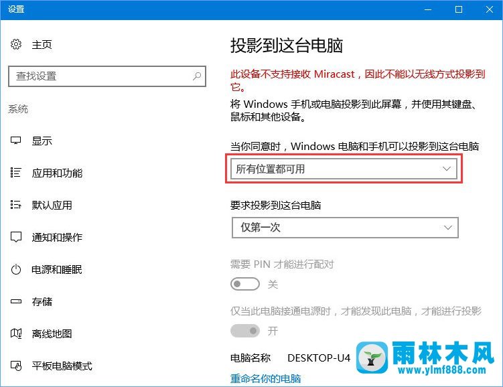
Task: Open the 所有位置都可用 dropdown
Action: (x=344, y=169)
